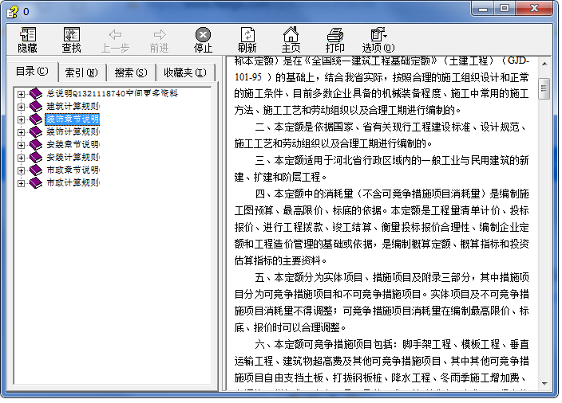Select the 安装章节说明 entry text
562x403 pixels.
coord(73,144)
